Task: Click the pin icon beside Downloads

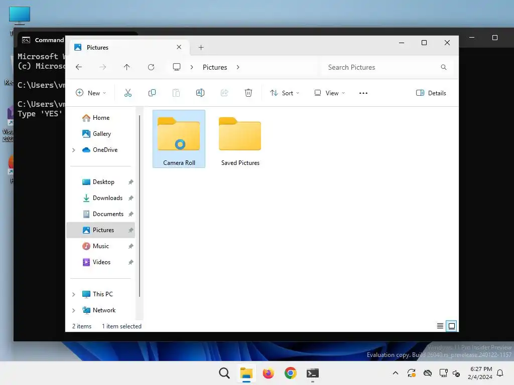Action: (x=131, y=198)
